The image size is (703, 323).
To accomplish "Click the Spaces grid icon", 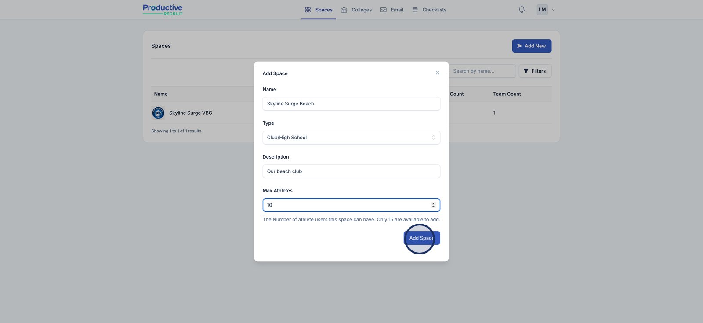I will 308,10.
